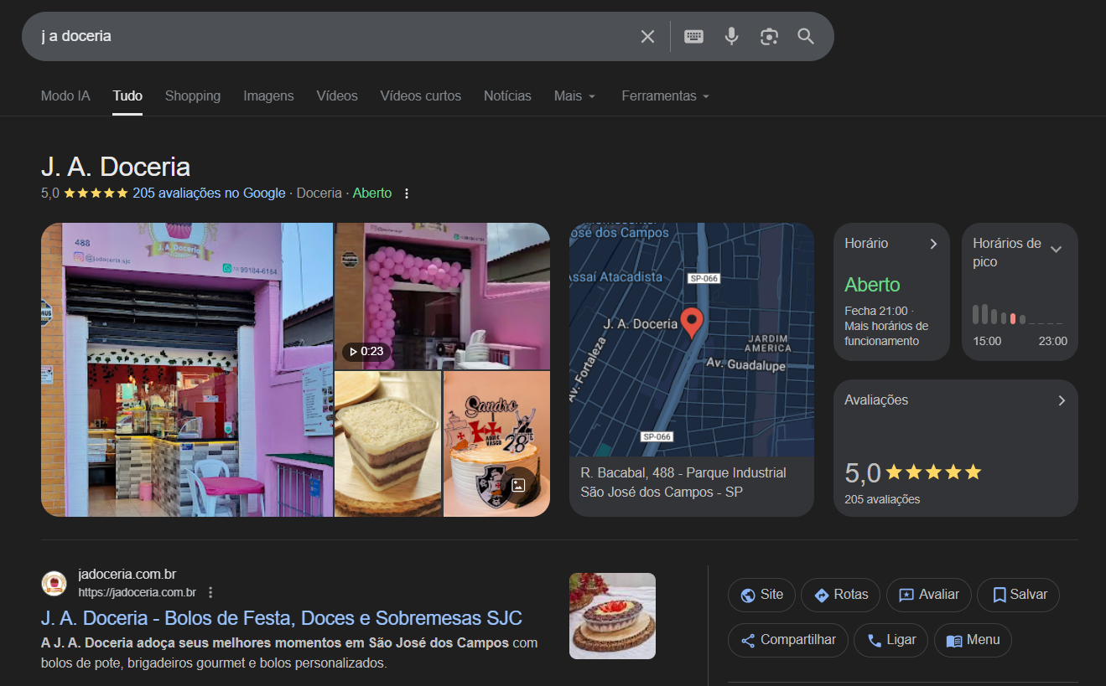The image size is (1106, 686).
Task: Open the on-screen keyboard icon
Action: 693,35
